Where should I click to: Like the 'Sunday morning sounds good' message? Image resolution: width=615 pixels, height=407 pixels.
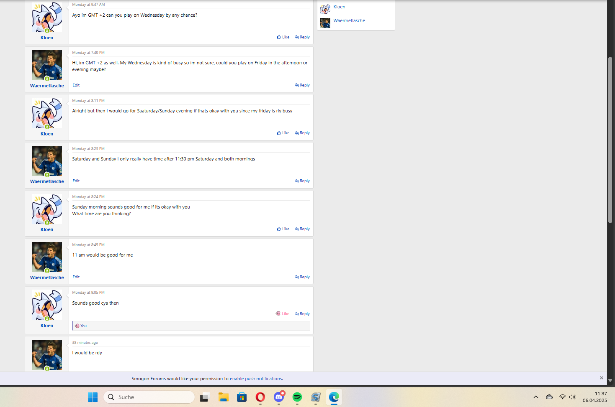tap(283, 229)
